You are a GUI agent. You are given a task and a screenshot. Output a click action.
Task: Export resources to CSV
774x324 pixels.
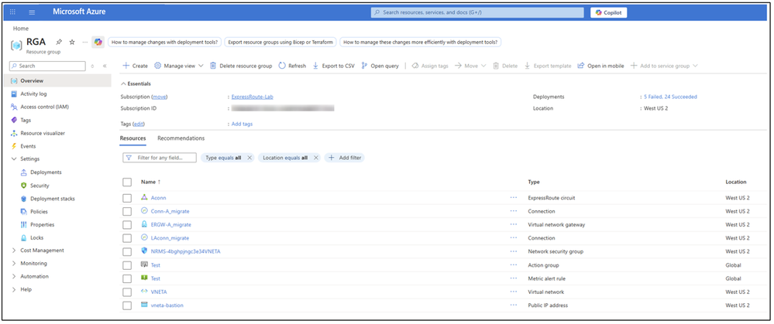(x=333, y=66)
